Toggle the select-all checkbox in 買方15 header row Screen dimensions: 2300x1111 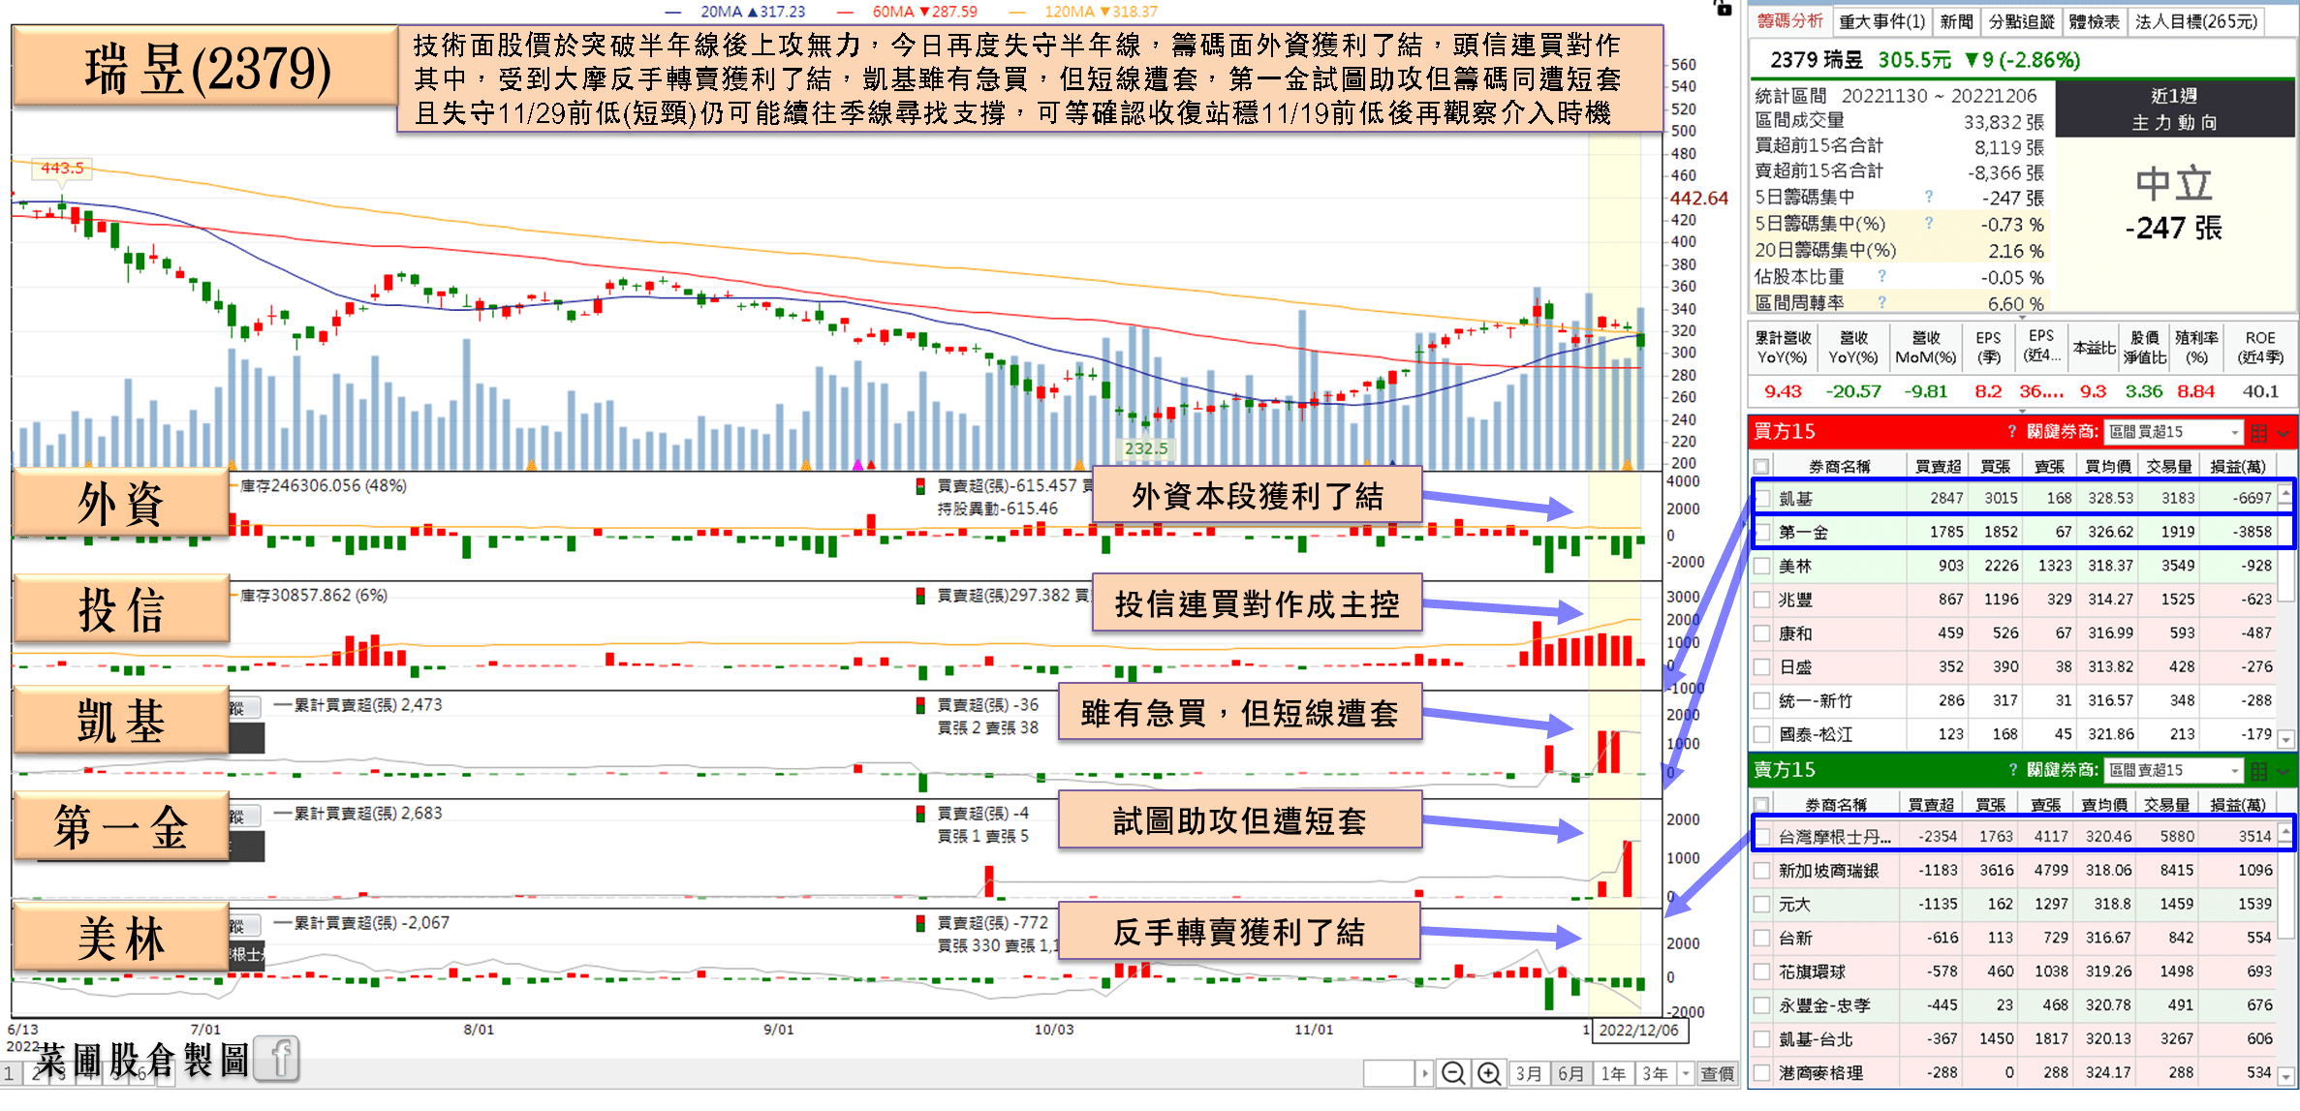(1761, 467)
